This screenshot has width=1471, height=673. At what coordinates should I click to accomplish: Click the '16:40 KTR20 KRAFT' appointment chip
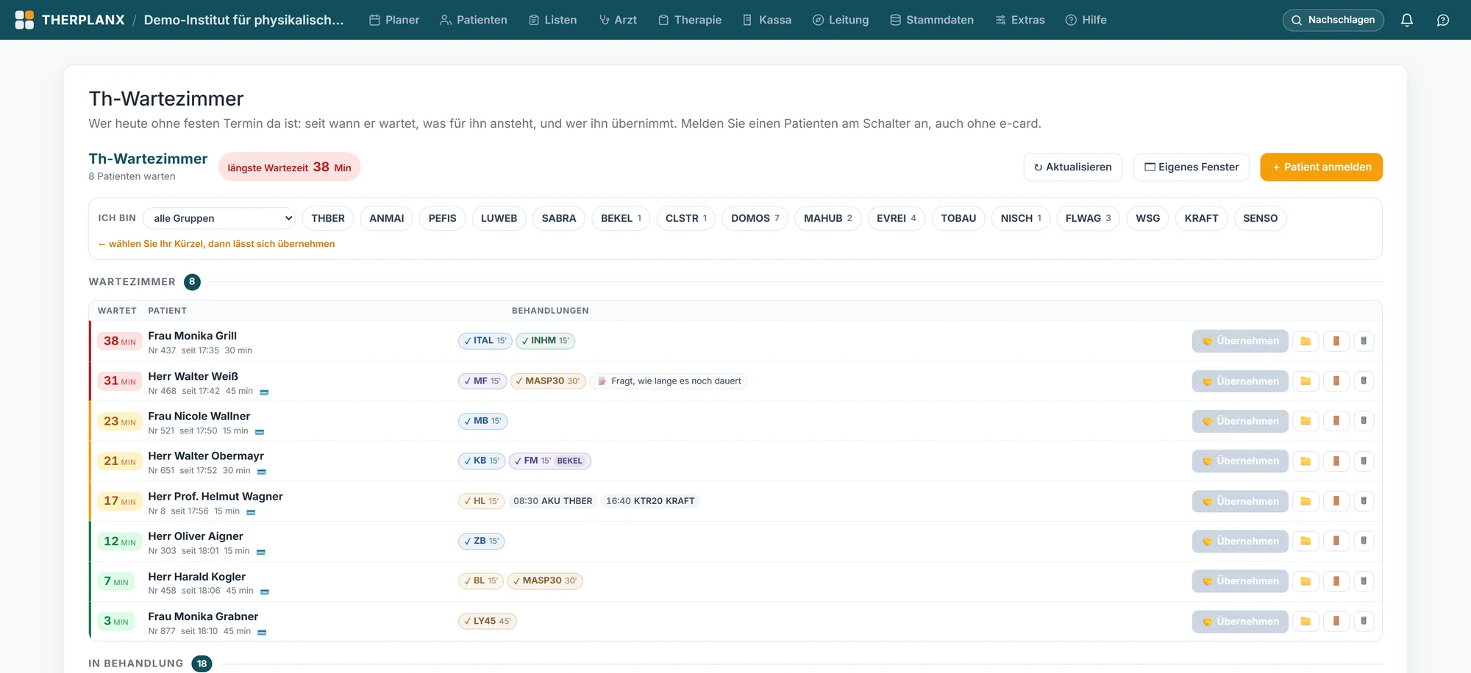point(650,501)
